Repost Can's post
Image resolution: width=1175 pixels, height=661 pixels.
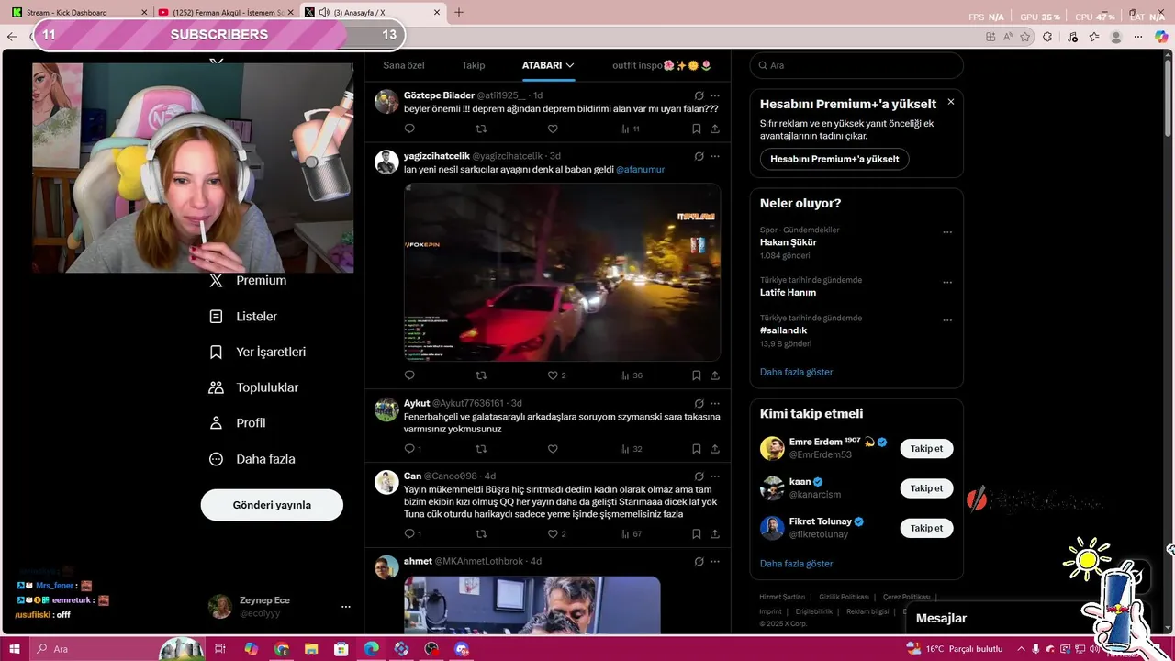(x=481, y=533)
